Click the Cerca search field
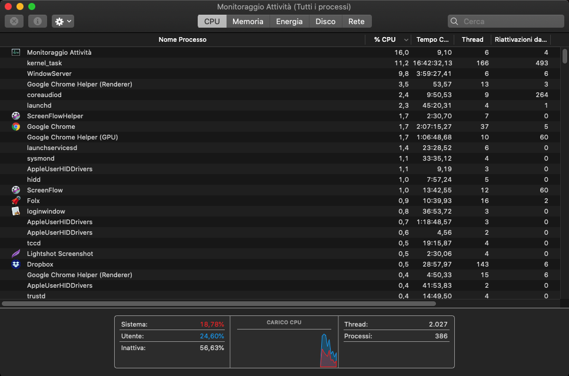Image resolution: width=569 pixels, height=376 pixels. [505, 21]
